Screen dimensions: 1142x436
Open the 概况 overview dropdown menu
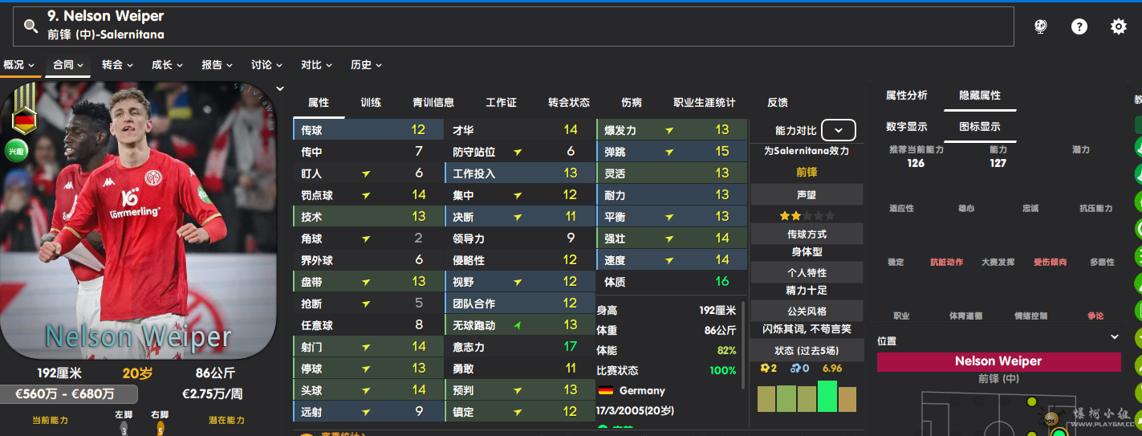pyautogui.click(x=19, y=65)
